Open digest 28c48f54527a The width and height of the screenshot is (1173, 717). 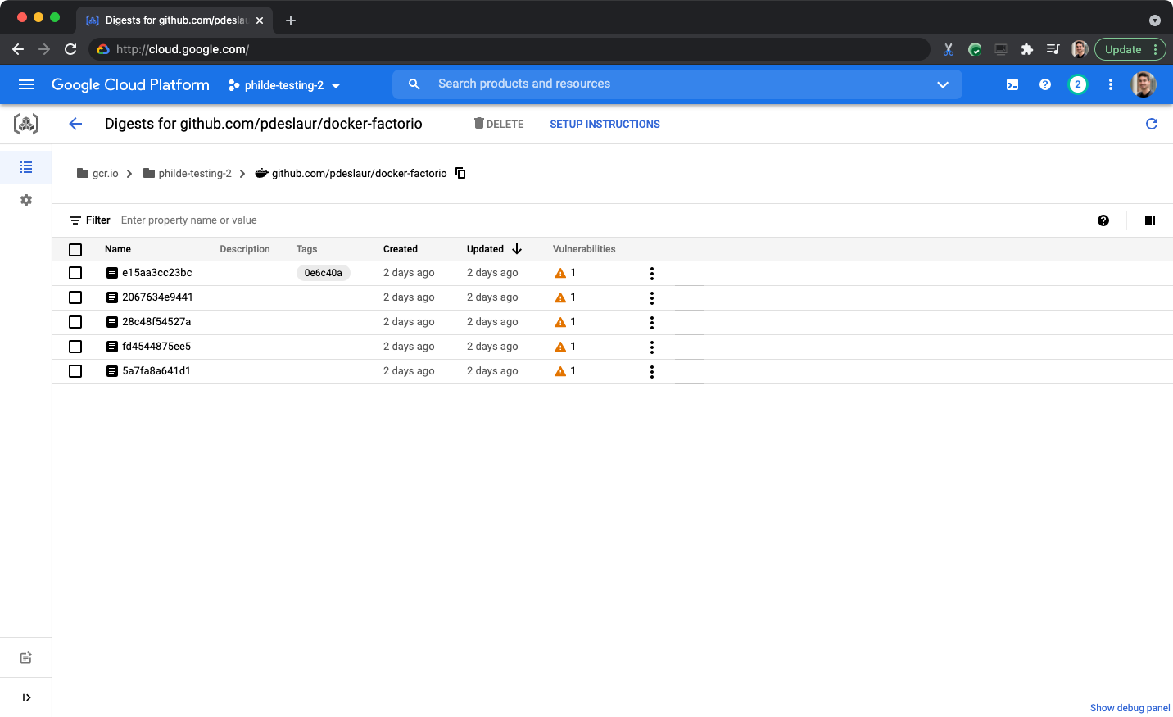tap(156, 322)
